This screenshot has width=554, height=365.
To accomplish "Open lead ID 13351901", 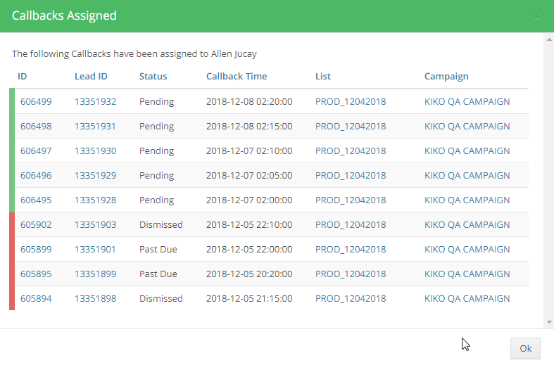I will pos(95,250).
